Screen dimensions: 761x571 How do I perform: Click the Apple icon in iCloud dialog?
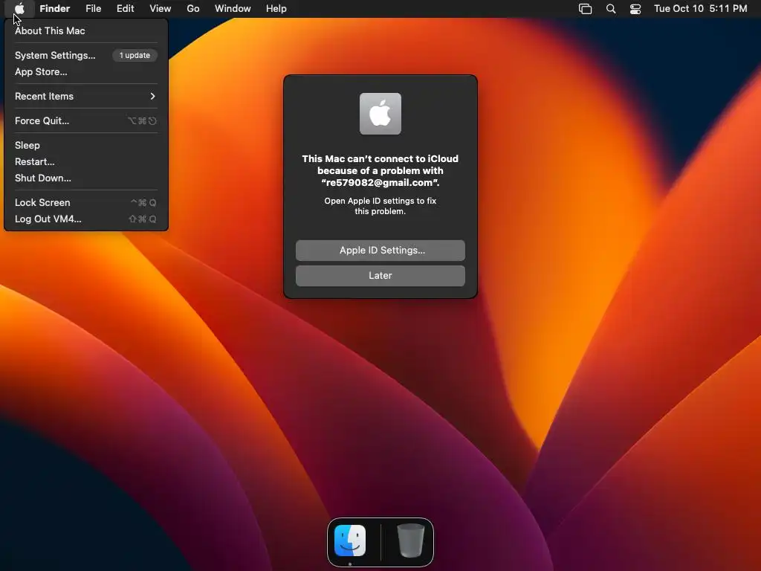(380, 114)
